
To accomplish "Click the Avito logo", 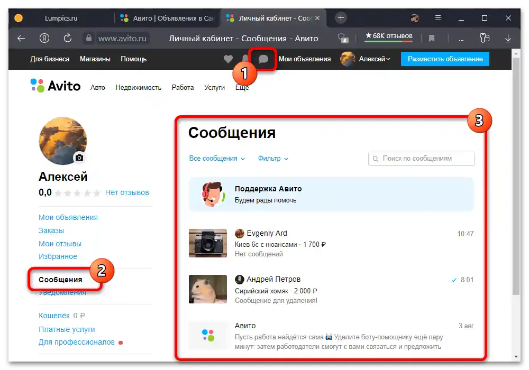I will coord(56,86).
